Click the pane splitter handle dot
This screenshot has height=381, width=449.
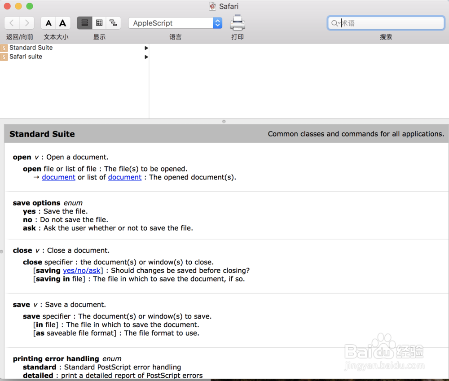click(x=224, y=121)
